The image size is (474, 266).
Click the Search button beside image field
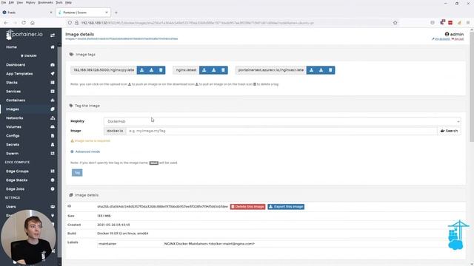449,131
